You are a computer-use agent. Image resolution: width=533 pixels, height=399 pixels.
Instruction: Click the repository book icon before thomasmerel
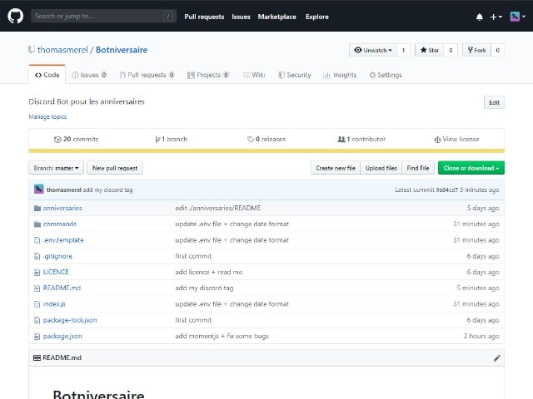pos(32,50)
